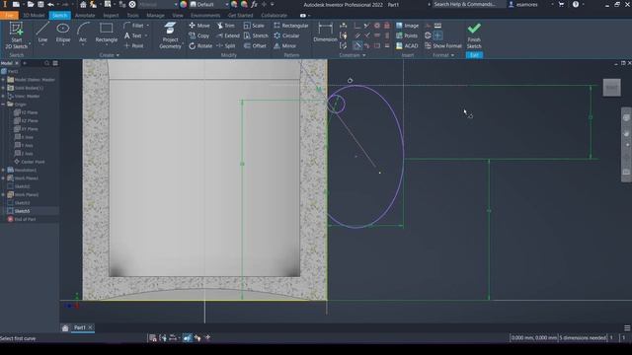The image size is (632, 355).
Task: Click the Dimension tool
Action: coord(325,33)
